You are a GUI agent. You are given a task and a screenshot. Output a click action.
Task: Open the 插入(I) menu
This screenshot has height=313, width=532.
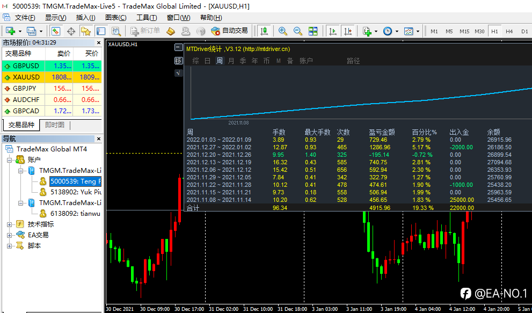click(x=85, y=18)
